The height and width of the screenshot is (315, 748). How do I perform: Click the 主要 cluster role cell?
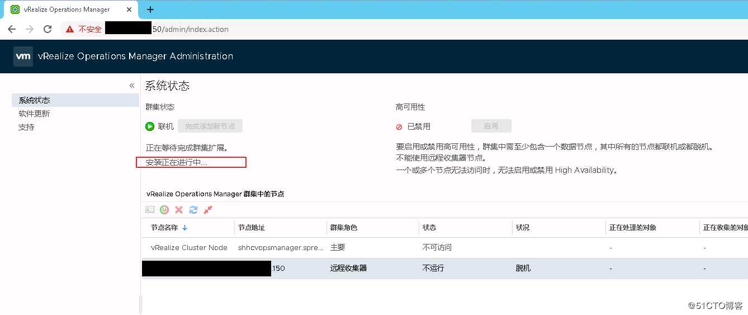[x=338, y=247]
